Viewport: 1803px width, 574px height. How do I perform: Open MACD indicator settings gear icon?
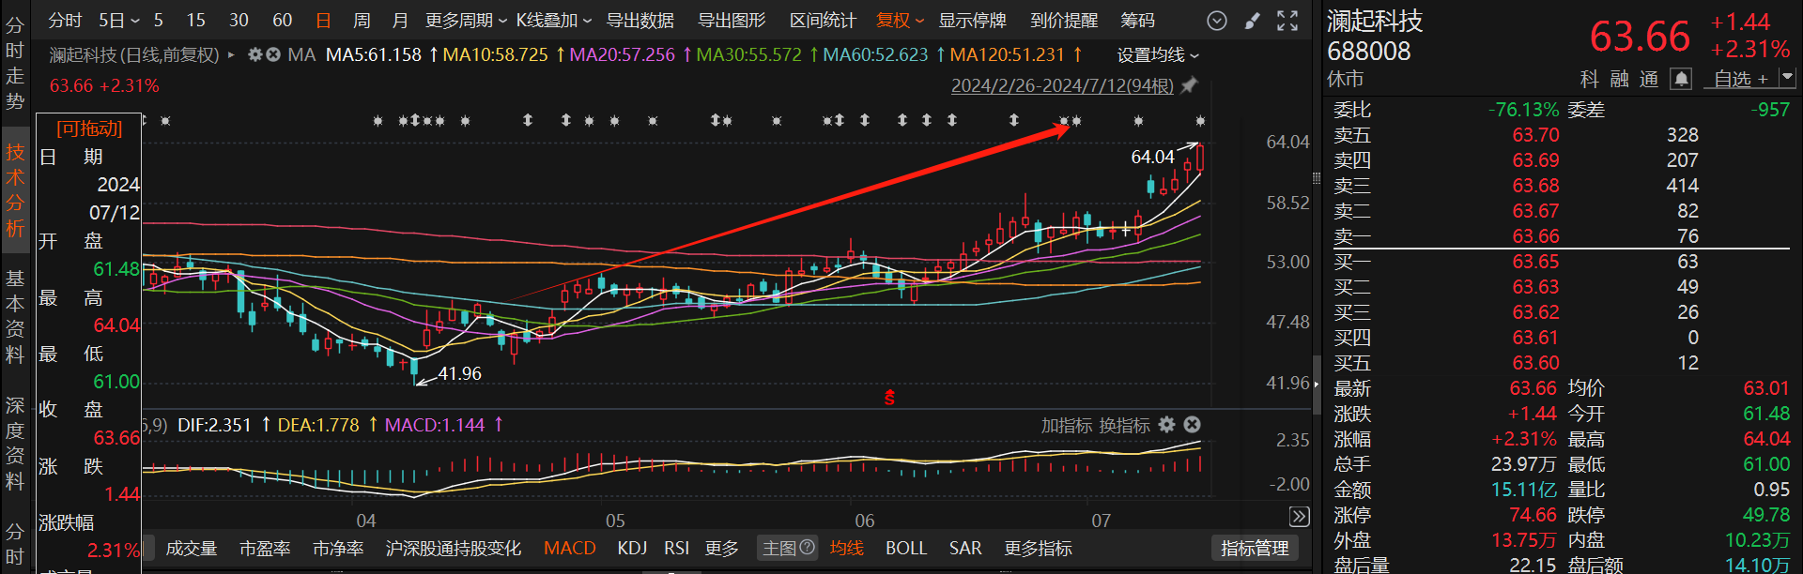[1166, 425]
